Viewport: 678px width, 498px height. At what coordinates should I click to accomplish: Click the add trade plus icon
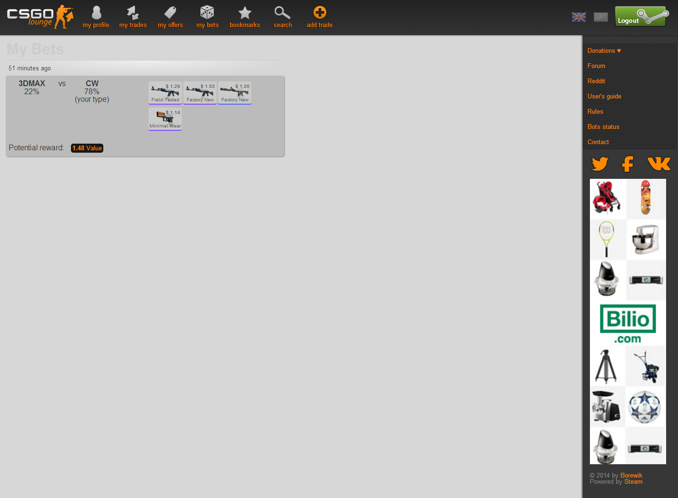tap(319, 12)
